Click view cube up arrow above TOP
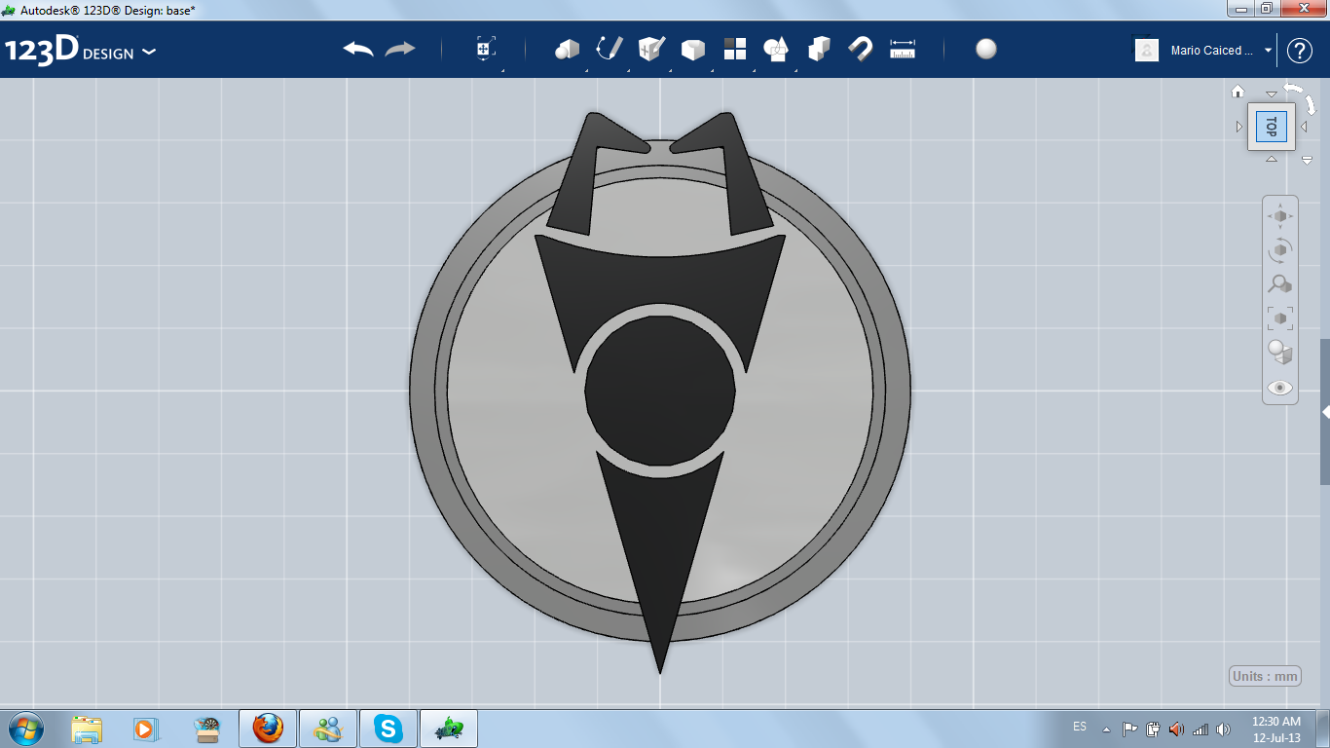The height and width of the screenshot is (748, 1330). 1272,94
